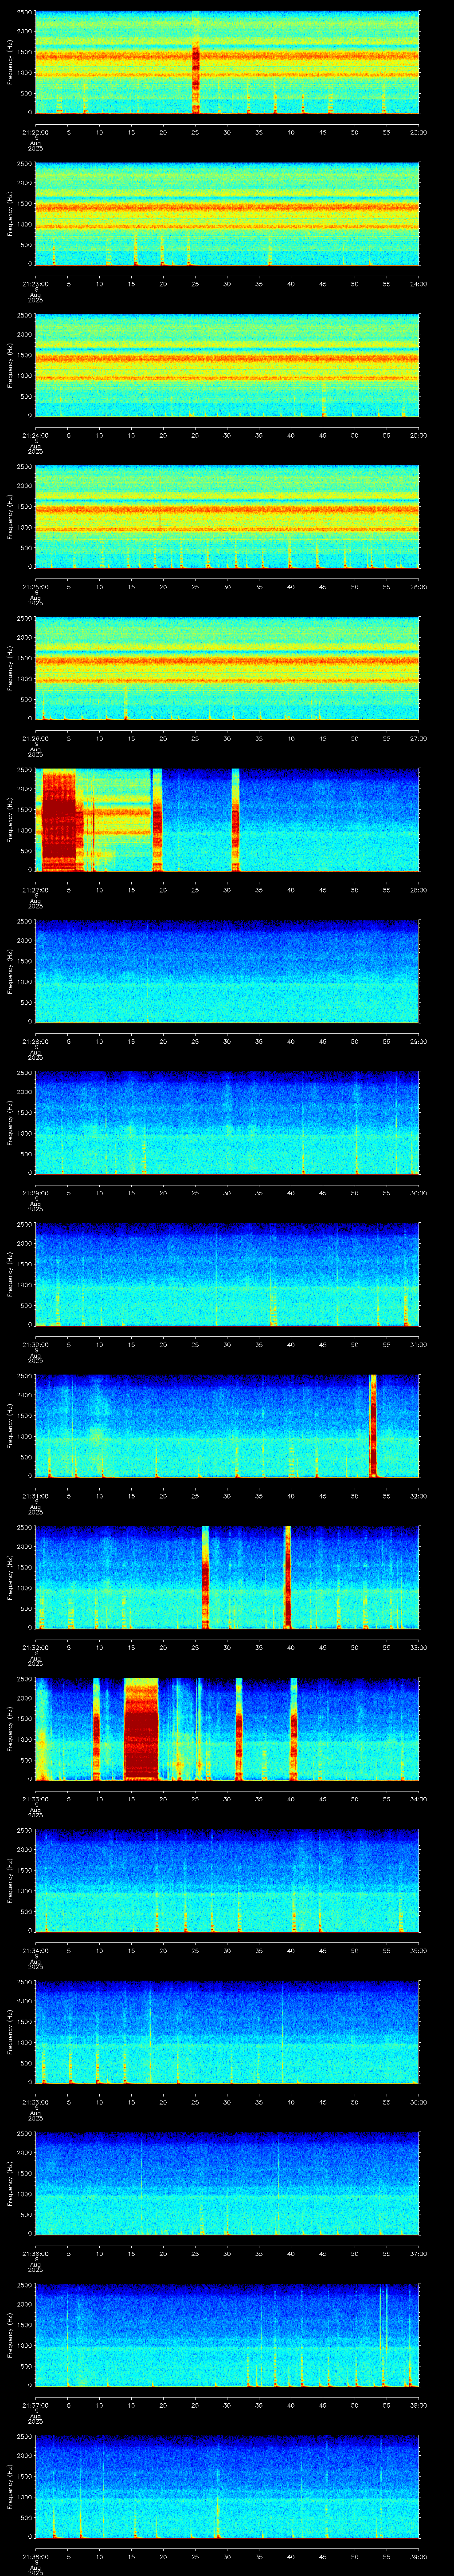Open the spectrogram panel starting at 21:23:00
The height and width of the screenshot is (2576, 454).
point(227,214)
